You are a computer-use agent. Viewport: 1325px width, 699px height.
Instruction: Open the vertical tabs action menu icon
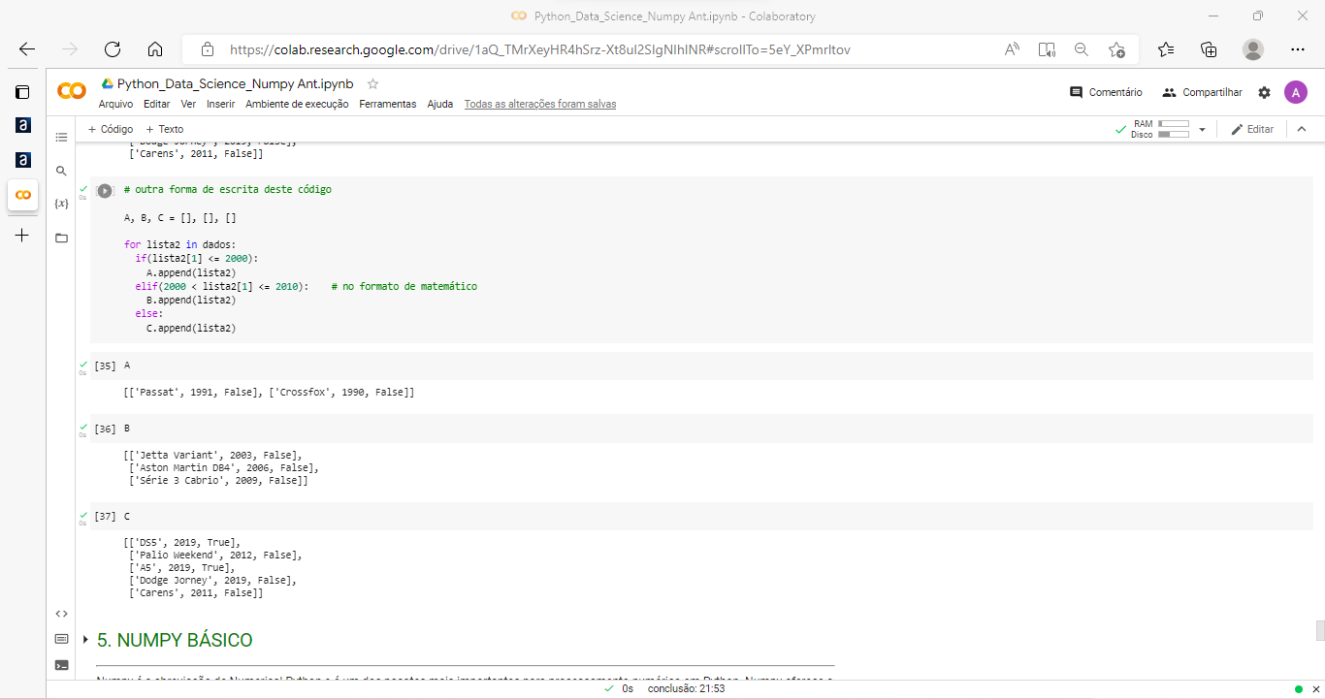tap(22, 92)
